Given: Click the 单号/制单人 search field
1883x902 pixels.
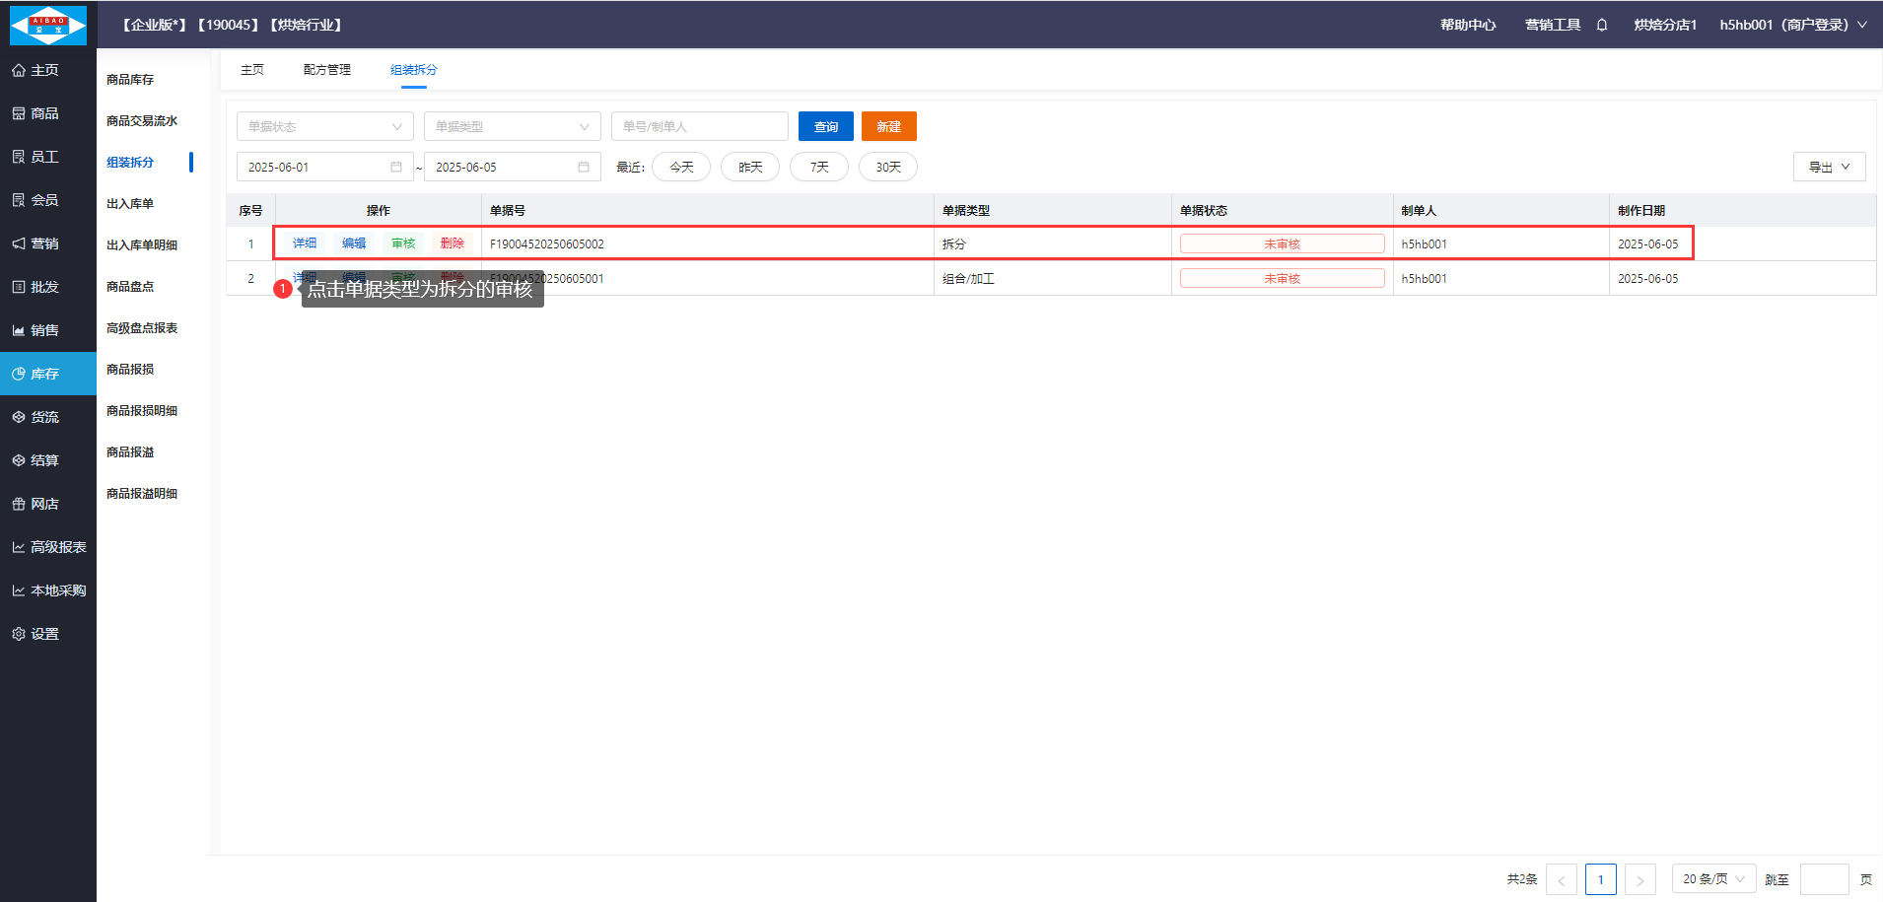Looking at the screenshot, I should 699,126.
